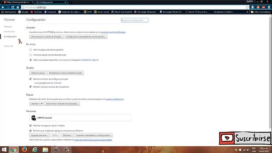
Task: Open Historial in the Chrome sidebar
Action: [8, 27]
